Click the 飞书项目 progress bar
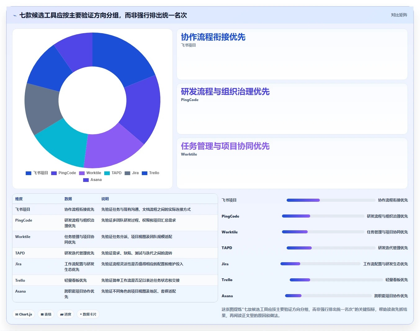420x331 pixels. [x=331, y=200]
